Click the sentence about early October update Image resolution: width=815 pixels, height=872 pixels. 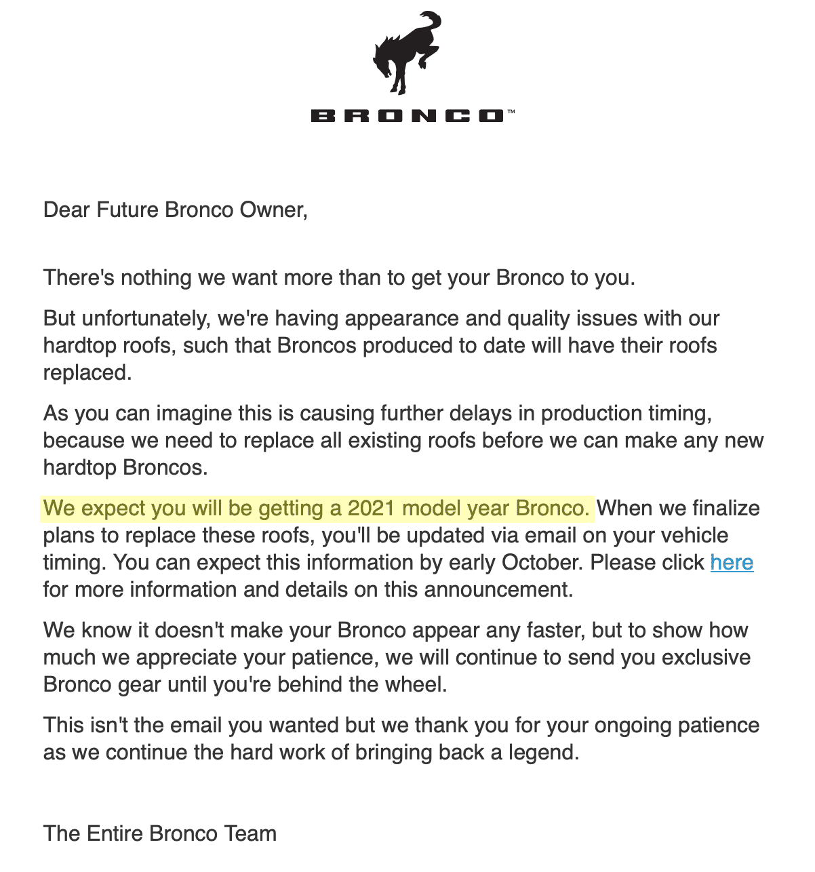pyautogui.click(x=349, y=562)
